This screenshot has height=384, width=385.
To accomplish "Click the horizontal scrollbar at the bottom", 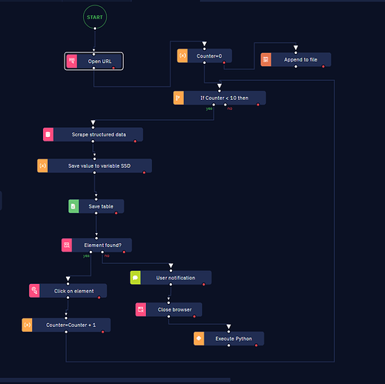I will point(115,379).
